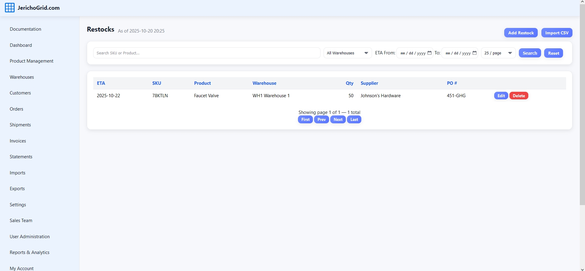This screenshot has width=585, height=271.
Task: Go to the Next page
Action: [x=338, y=120]
